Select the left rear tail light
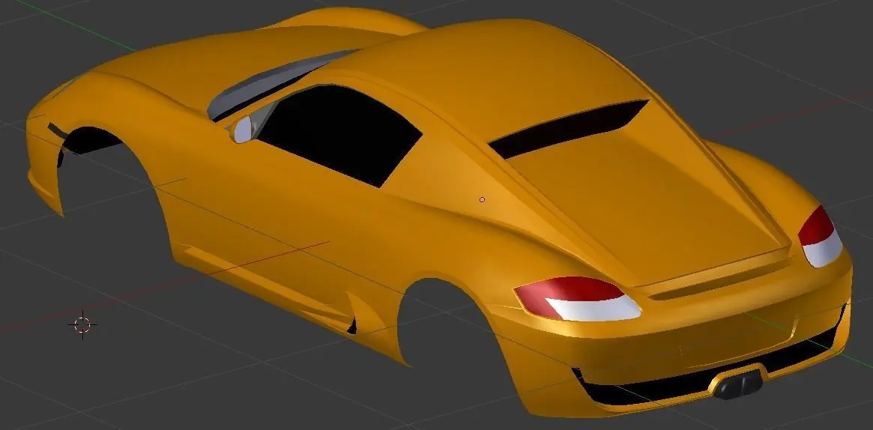This screenshot has width=873, height=430. pos(577,299)
